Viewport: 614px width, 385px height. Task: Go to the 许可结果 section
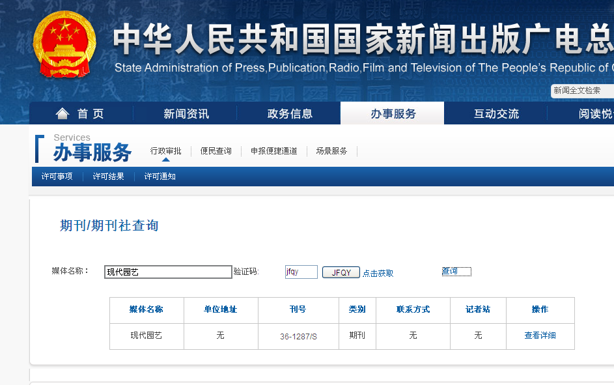tap(109, 177)
